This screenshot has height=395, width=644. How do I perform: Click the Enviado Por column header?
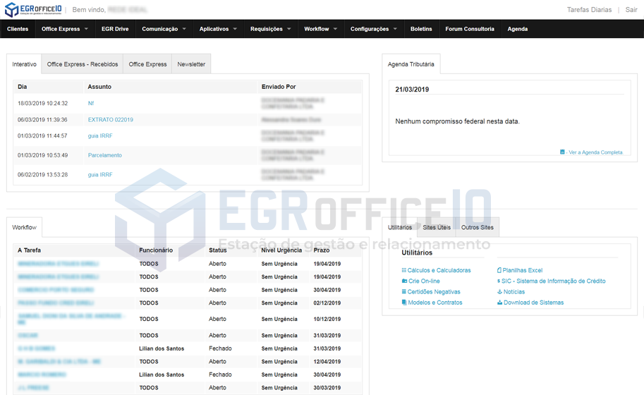[x=279, y=87]
